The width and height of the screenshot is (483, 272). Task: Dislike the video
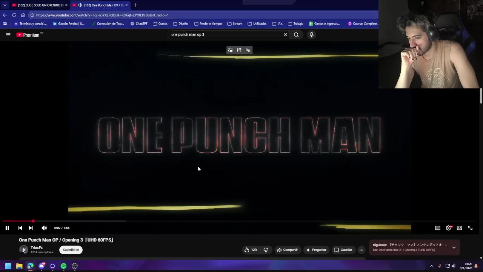pyautogui.click(x=266, y=250)
